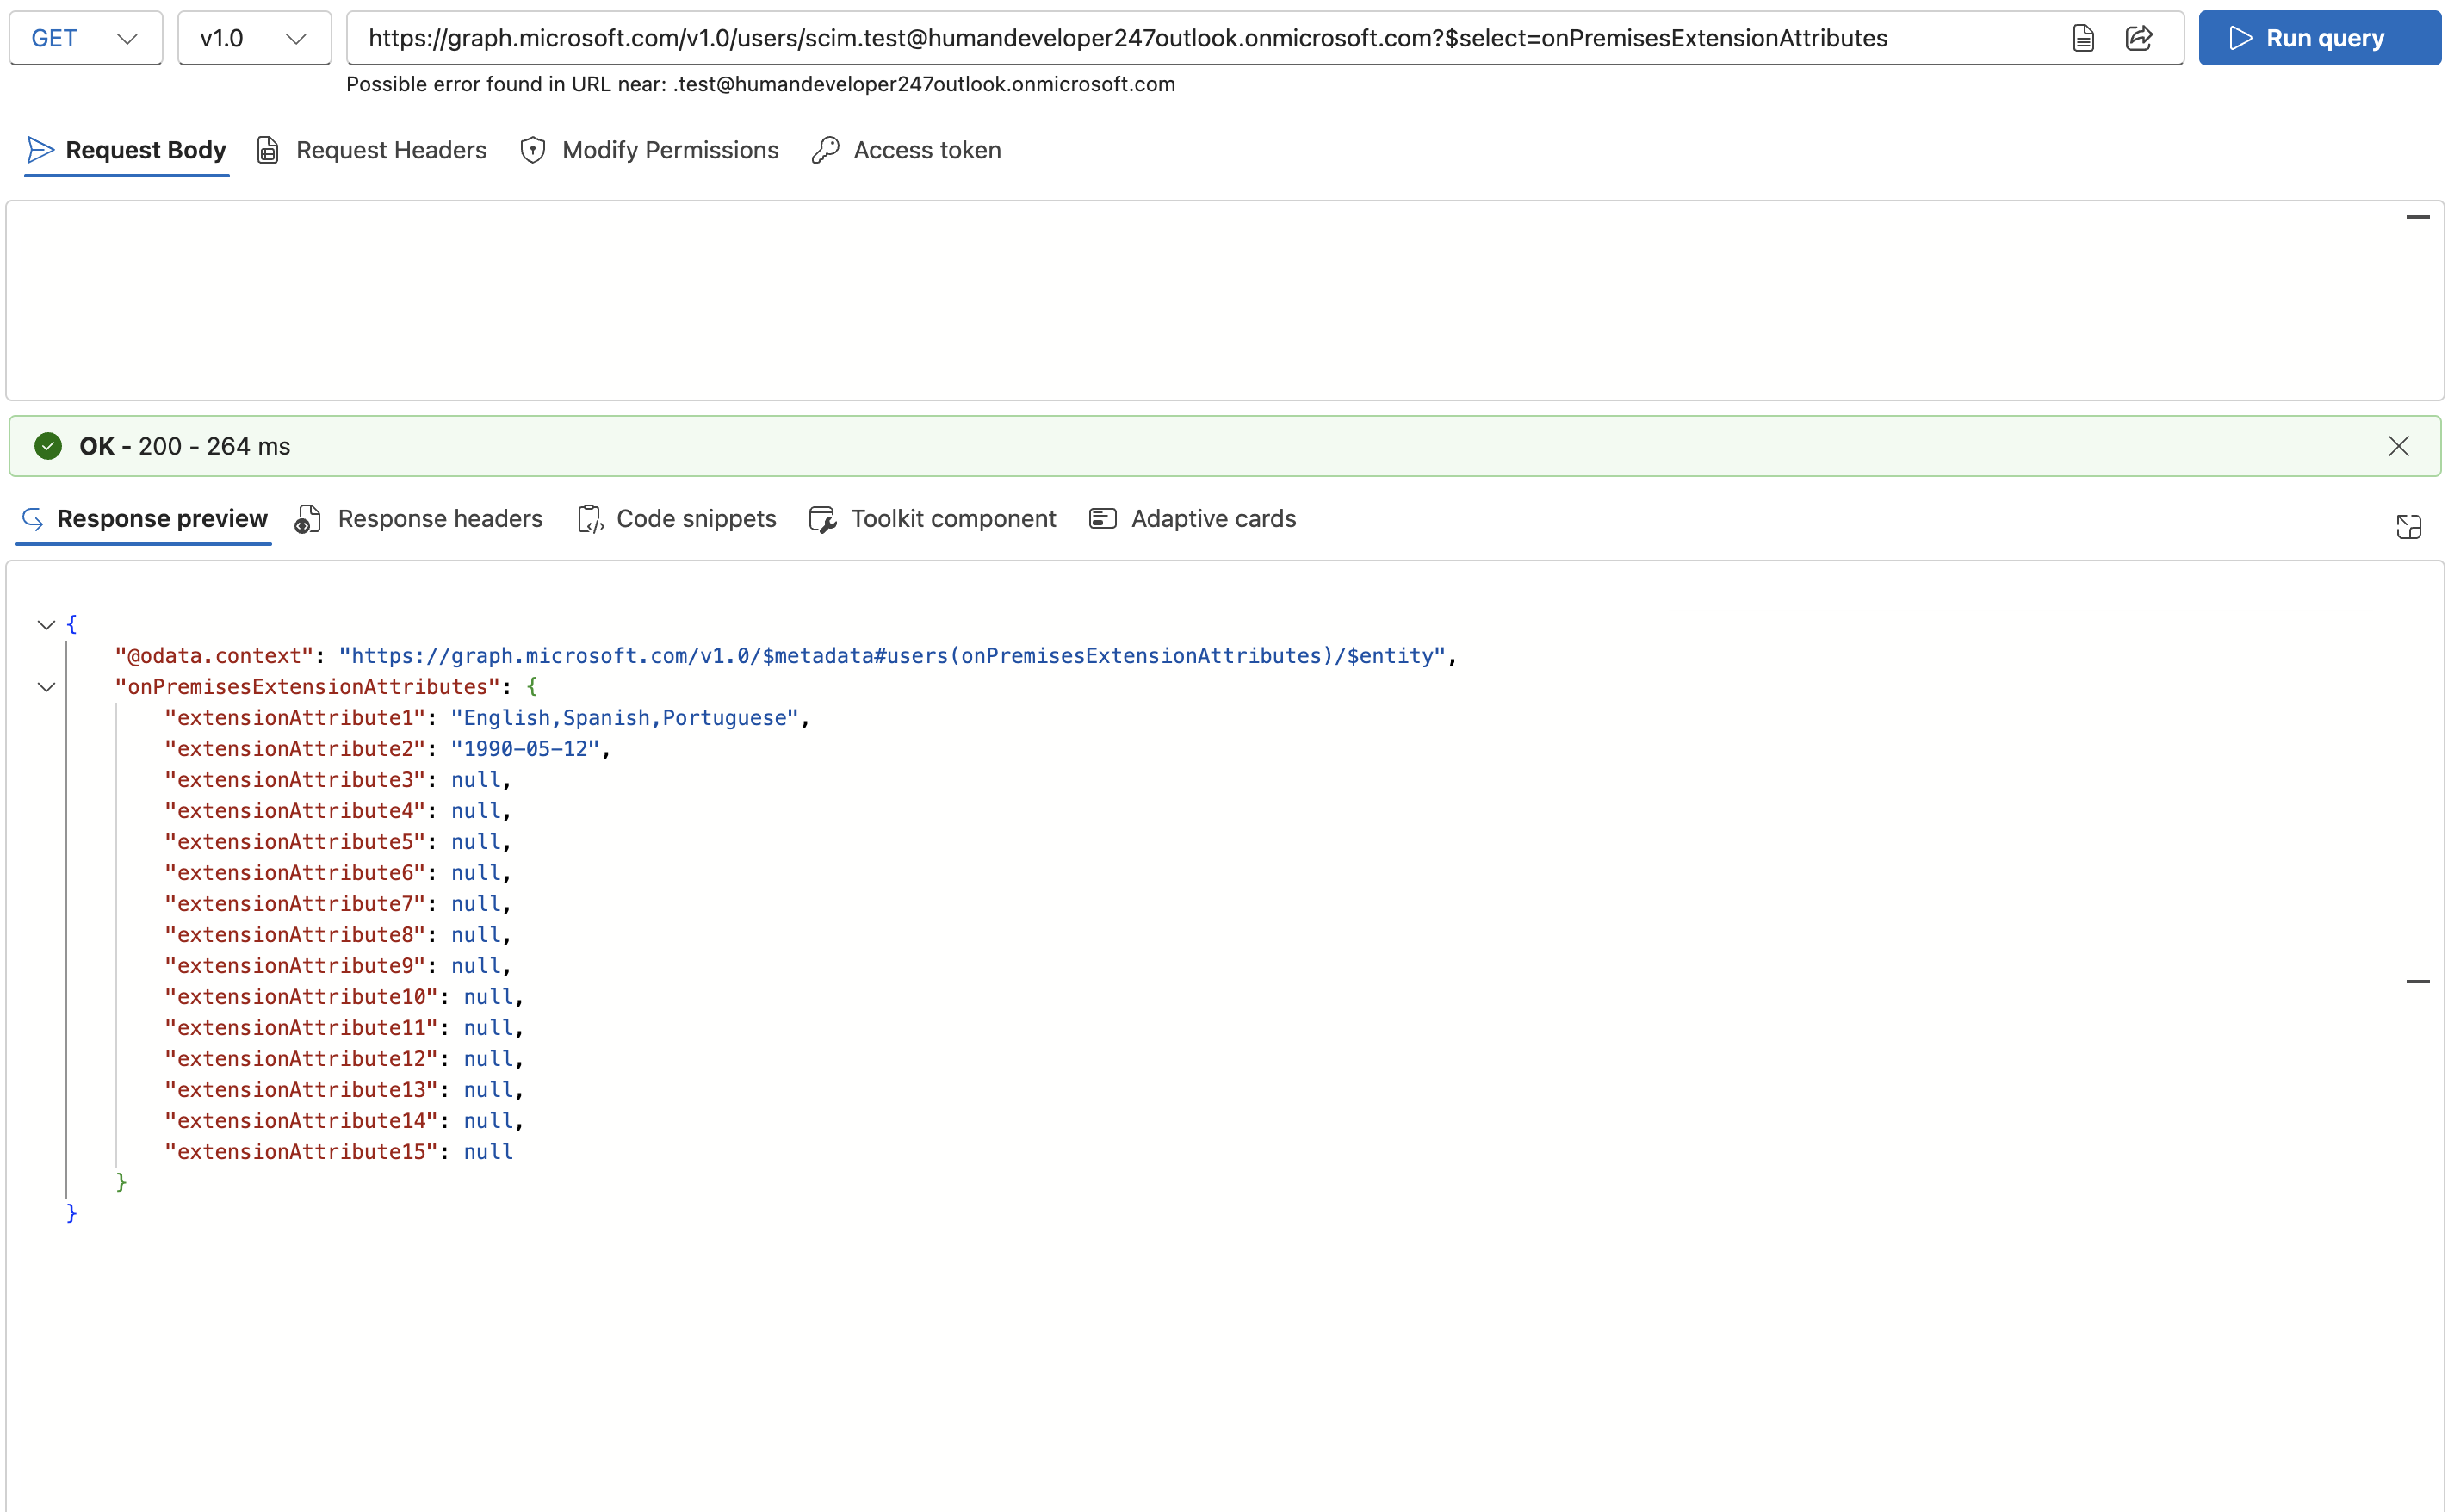Open the Response headers tab
2454x1512 pixels.
[x=418, y=518]
